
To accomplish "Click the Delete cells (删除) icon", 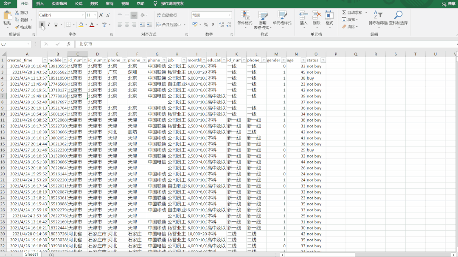I will [x=316, y=15].
